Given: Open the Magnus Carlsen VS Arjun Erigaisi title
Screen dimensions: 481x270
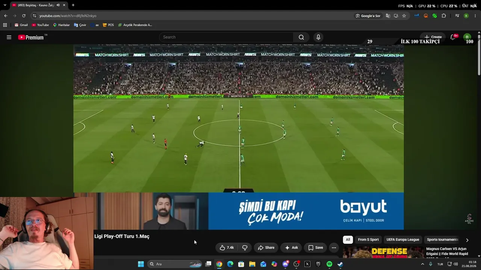Looking at the screenshot, I should 446,252.
